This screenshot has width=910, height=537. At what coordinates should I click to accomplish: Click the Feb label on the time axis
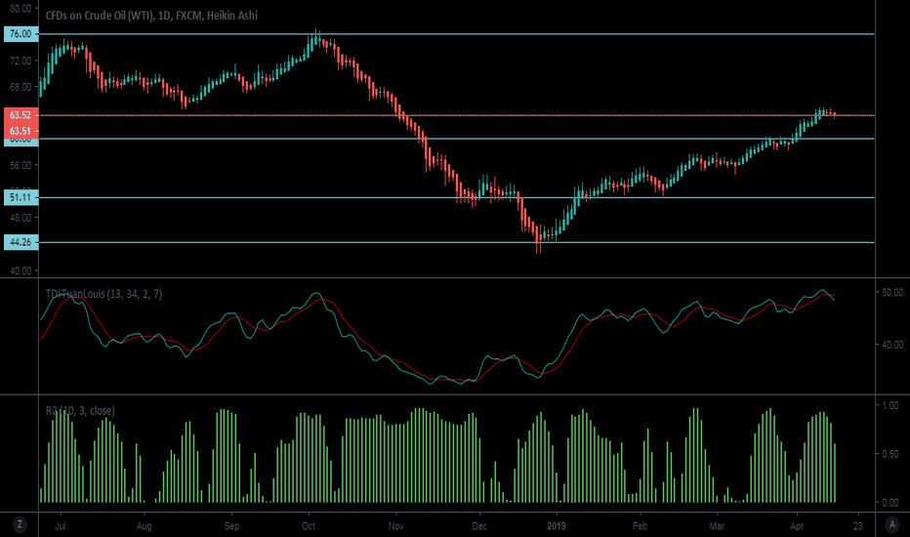click(640, 526)
